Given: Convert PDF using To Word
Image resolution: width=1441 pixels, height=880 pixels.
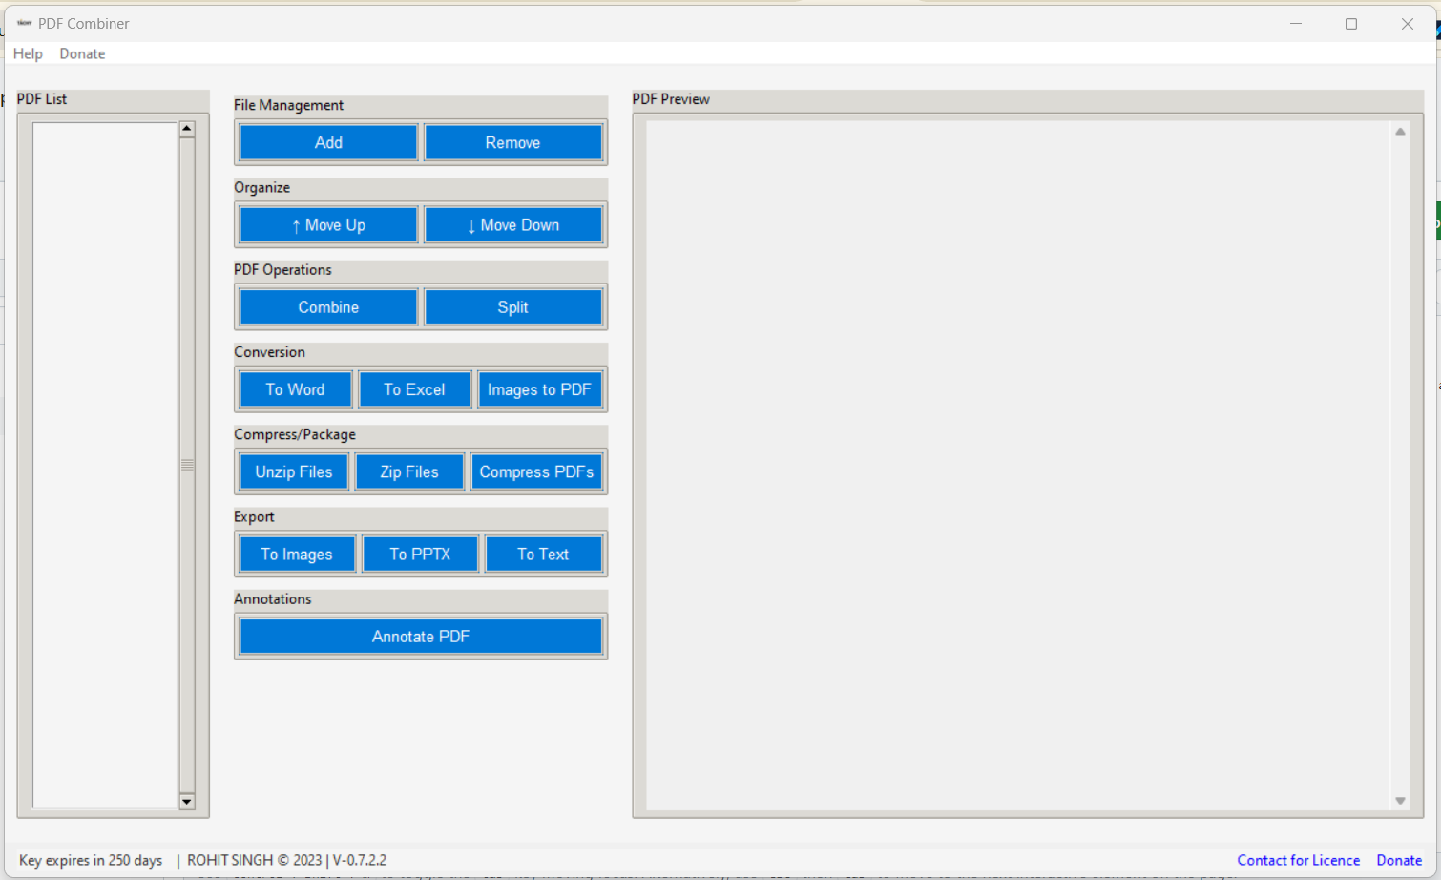Looking at the screenshot, I should (x=295, y=389).
